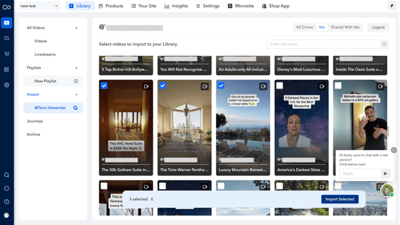Open the 'new test' workspace dropdown
Image resolution: width=400 pixels, height=225 pixels.
[39, 6]
